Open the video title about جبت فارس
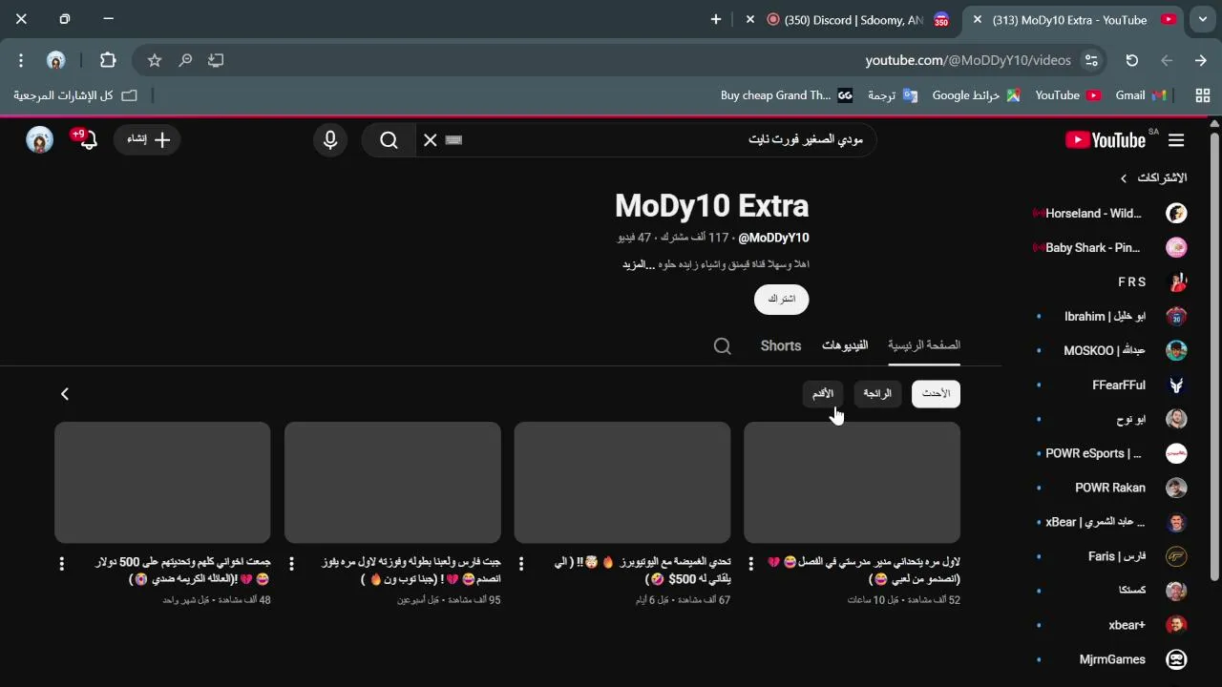This screenshot has height=687, width=1222. click(x=411, y=571)
